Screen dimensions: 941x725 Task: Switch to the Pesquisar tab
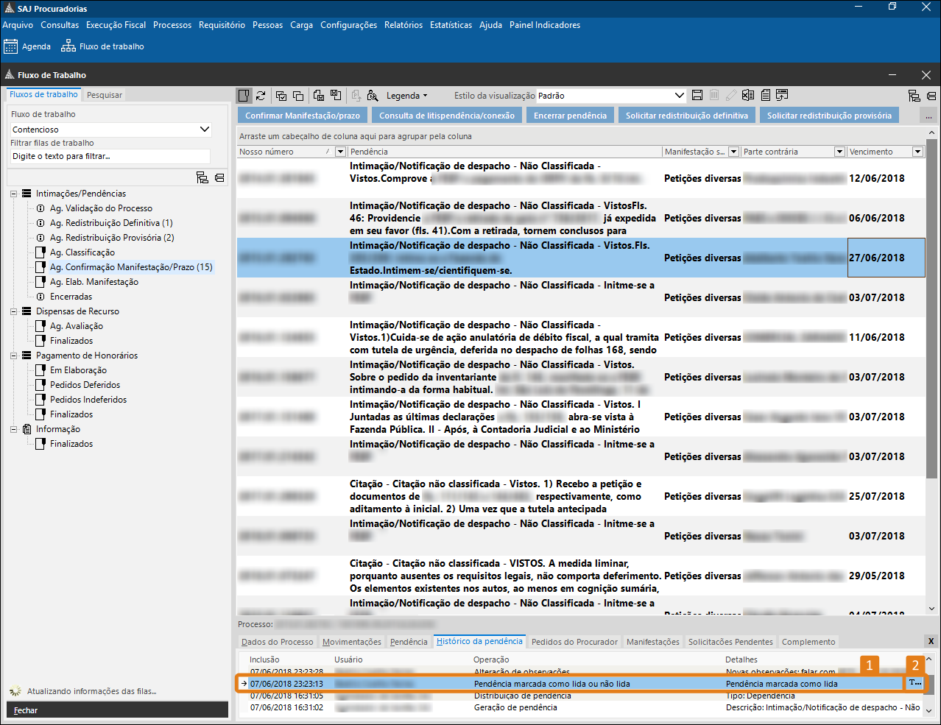[105, 95]
